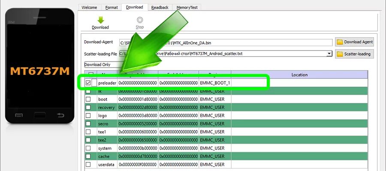Click the preloader name cell

107,83
